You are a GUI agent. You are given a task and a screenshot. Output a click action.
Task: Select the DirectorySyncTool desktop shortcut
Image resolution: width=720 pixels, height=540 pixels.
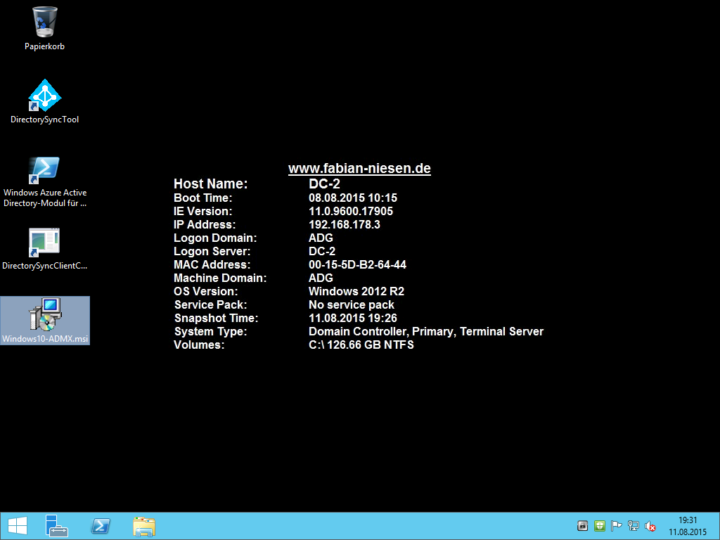(44, 101)
